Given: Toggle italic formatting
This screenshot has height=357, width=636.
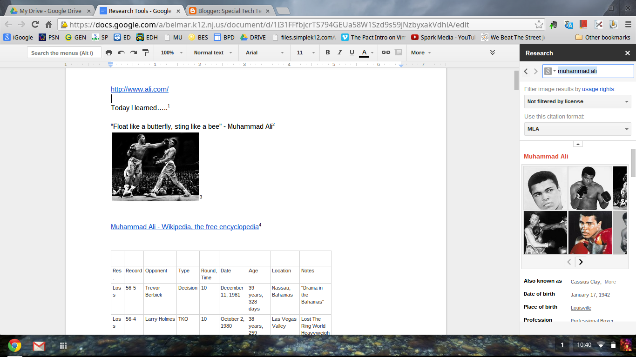Looking at the screenshot, I should point(340,53).
